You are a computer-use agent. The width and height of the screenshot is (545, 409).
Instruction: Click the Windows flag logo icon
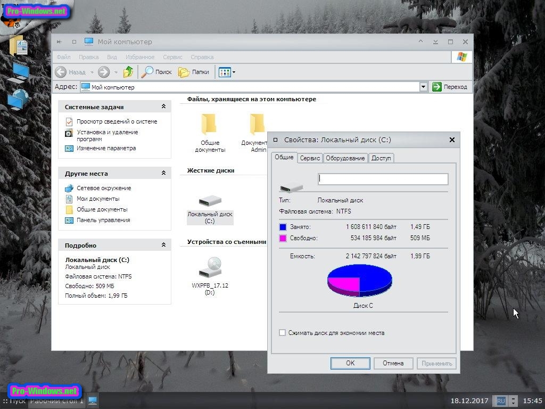point(462,56)
